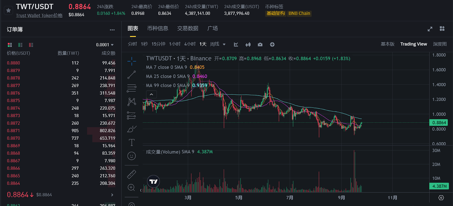
Task: Open chart layout grid icon
Action: point(442,29)
